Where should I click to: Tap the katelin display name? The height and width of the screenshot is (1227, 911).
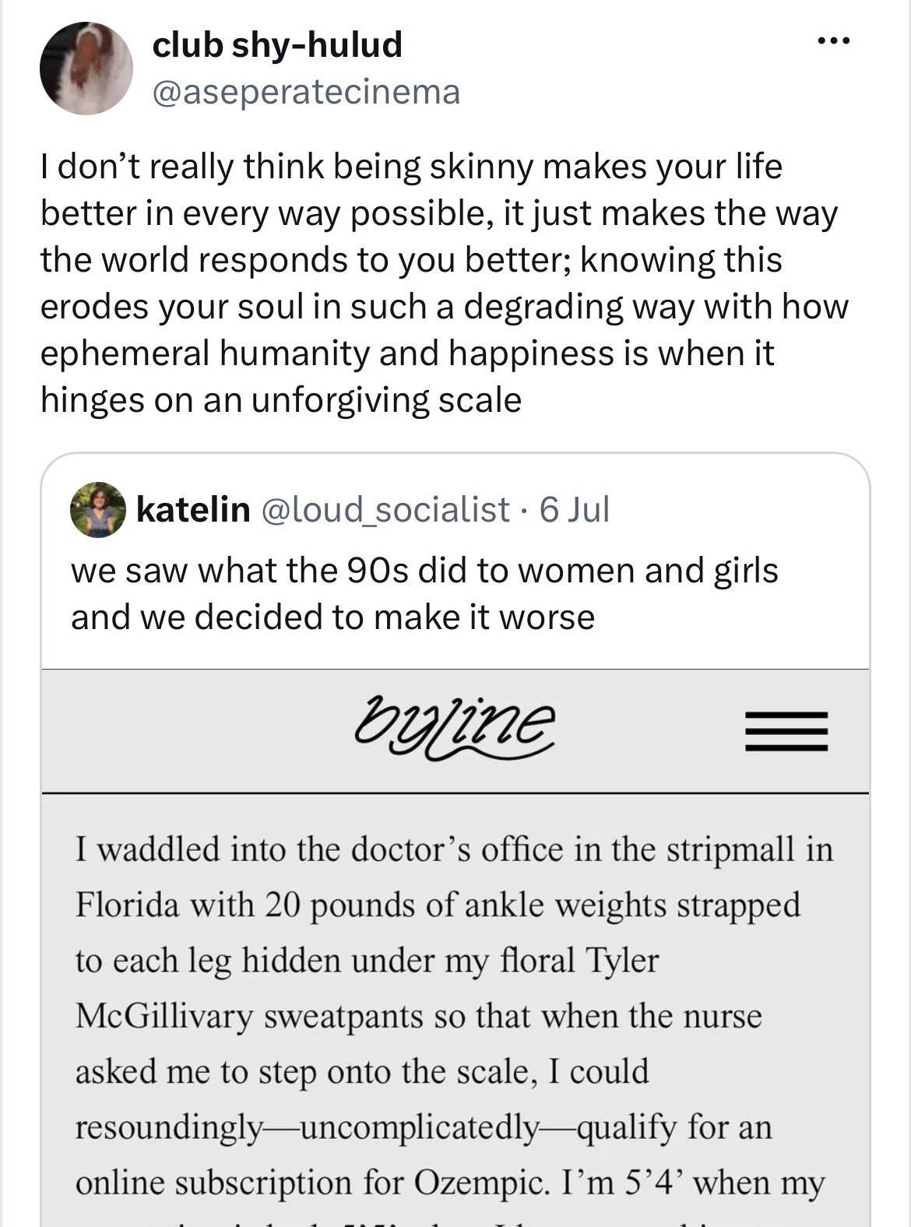(x=193, y=509)
